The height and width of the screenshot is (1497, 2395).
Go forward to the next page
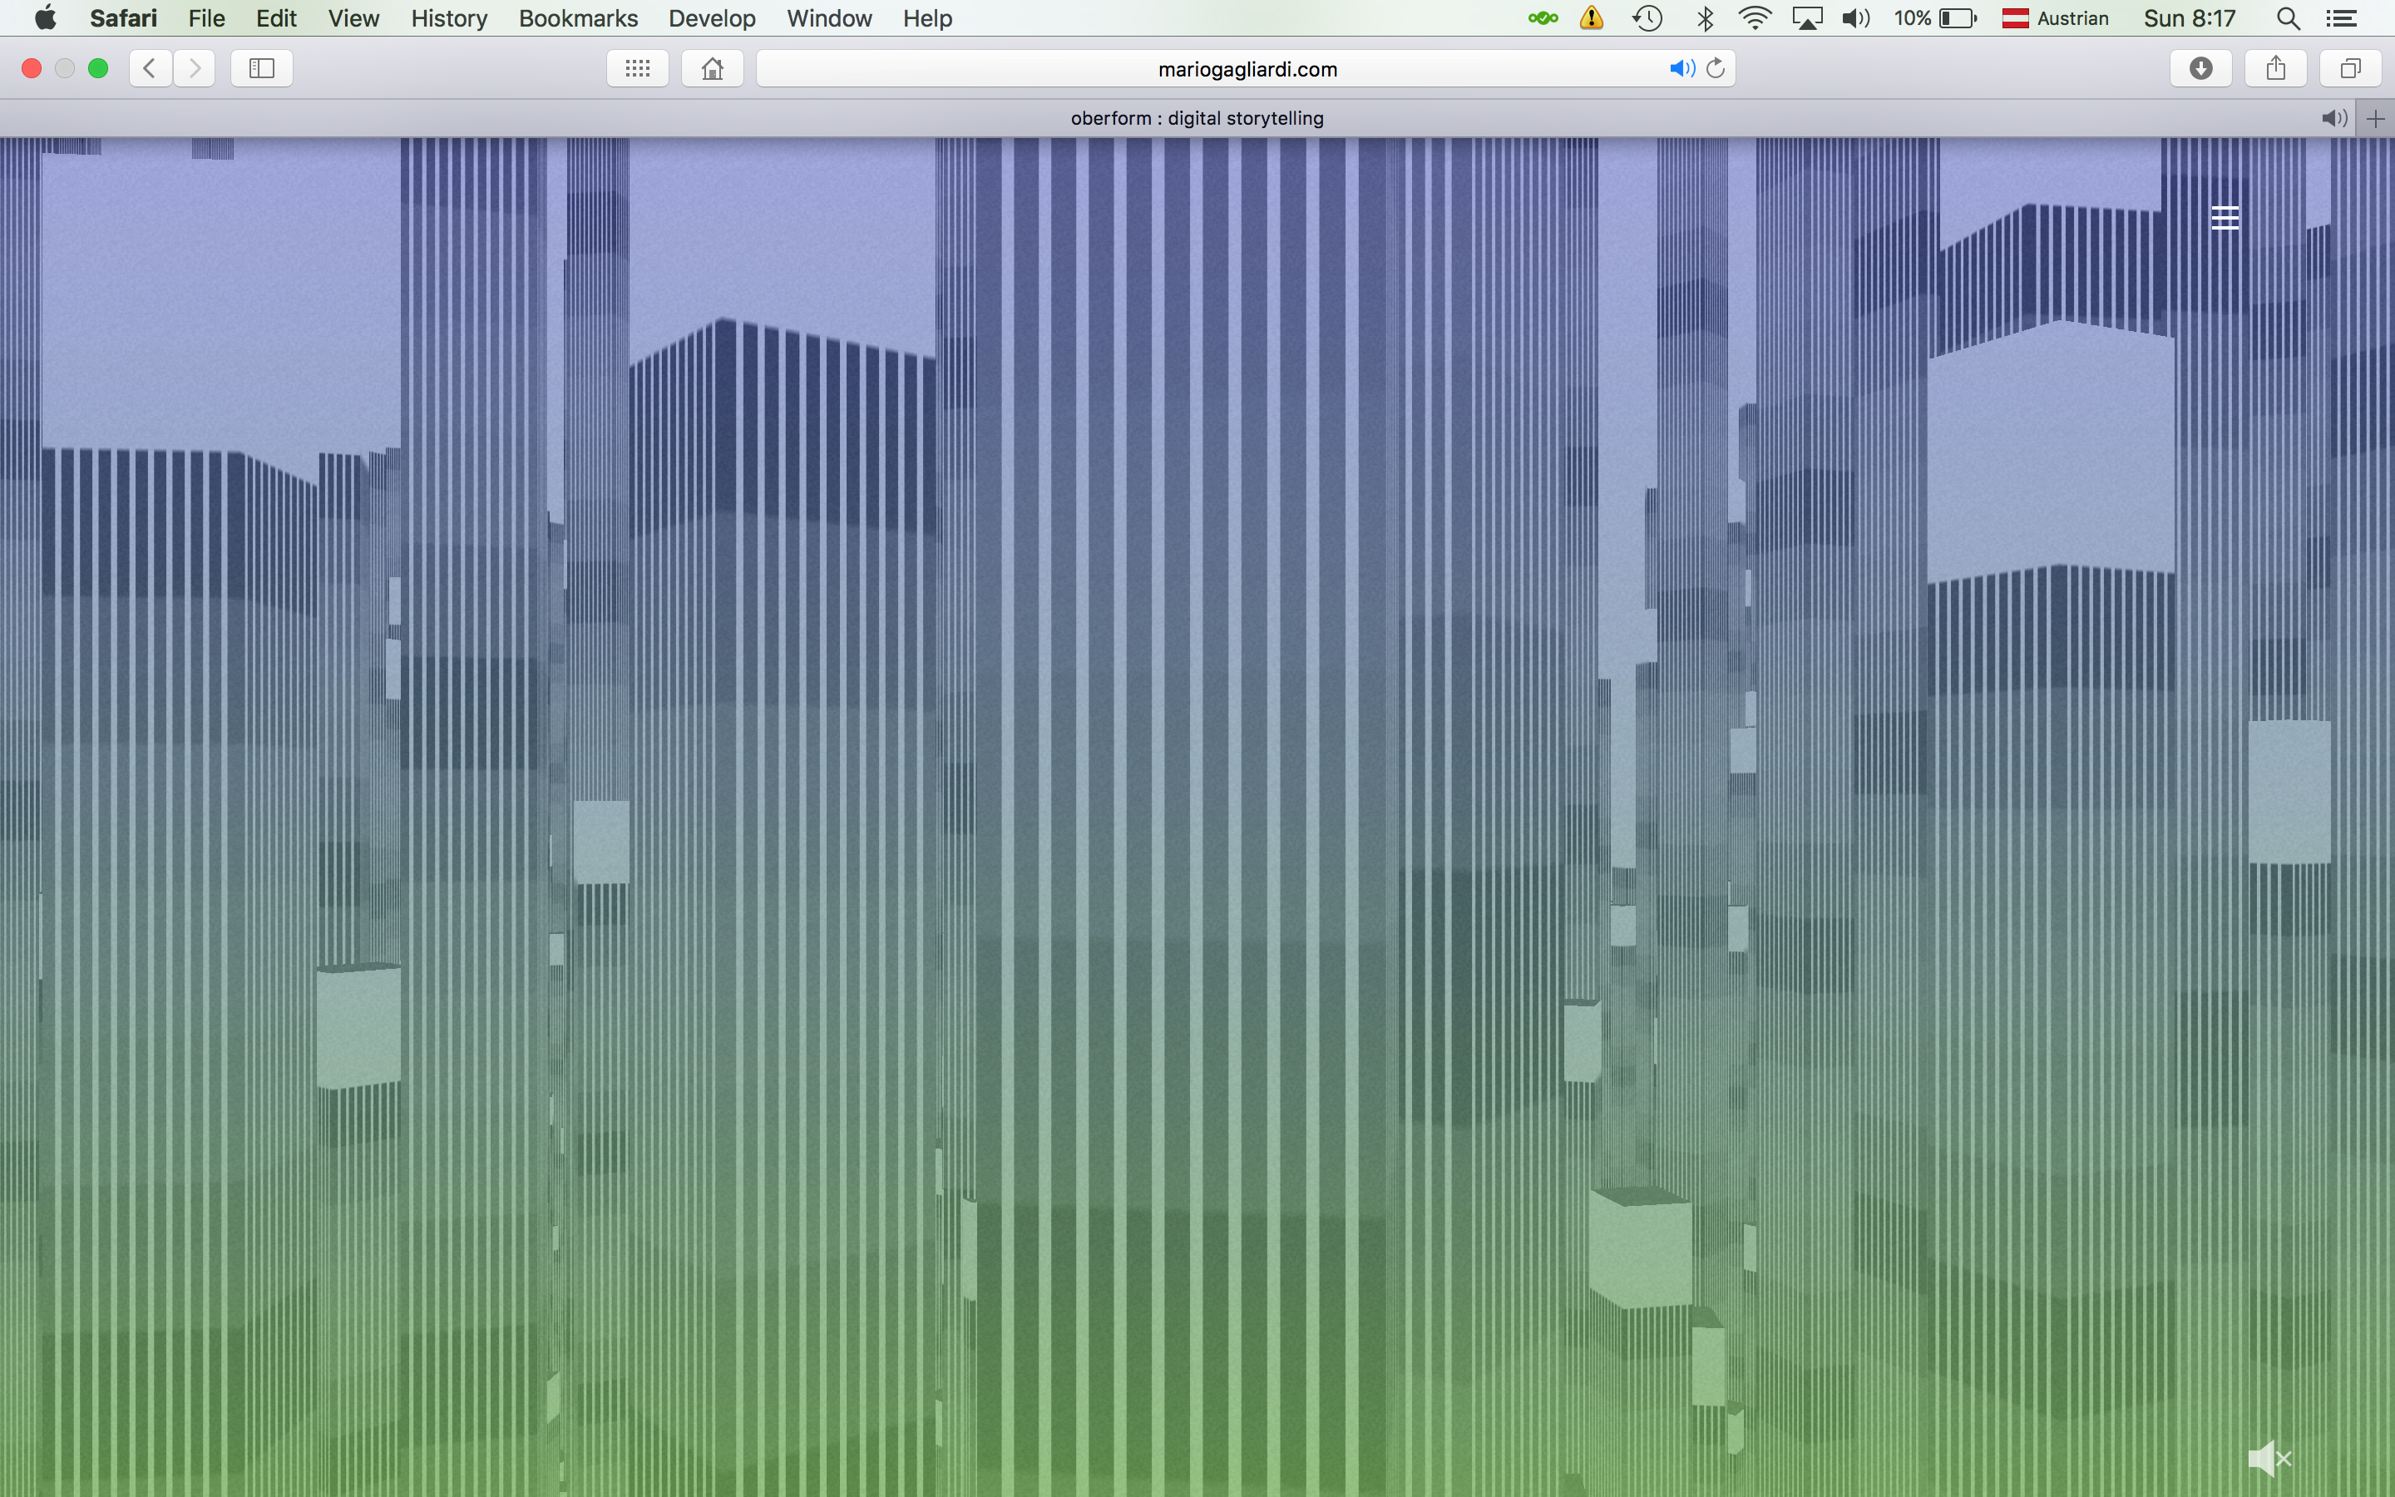point(194,68)
